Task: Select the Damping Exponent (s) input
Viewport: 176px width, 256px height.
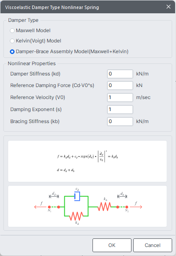Action: [120, 109]
